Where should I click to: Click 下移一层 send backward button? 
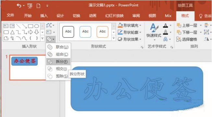coord(187,32)
